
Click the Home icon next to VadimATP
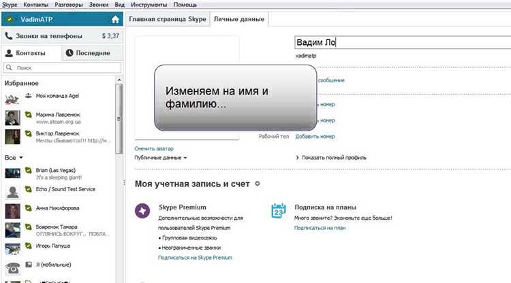click(x=115, y=20)
